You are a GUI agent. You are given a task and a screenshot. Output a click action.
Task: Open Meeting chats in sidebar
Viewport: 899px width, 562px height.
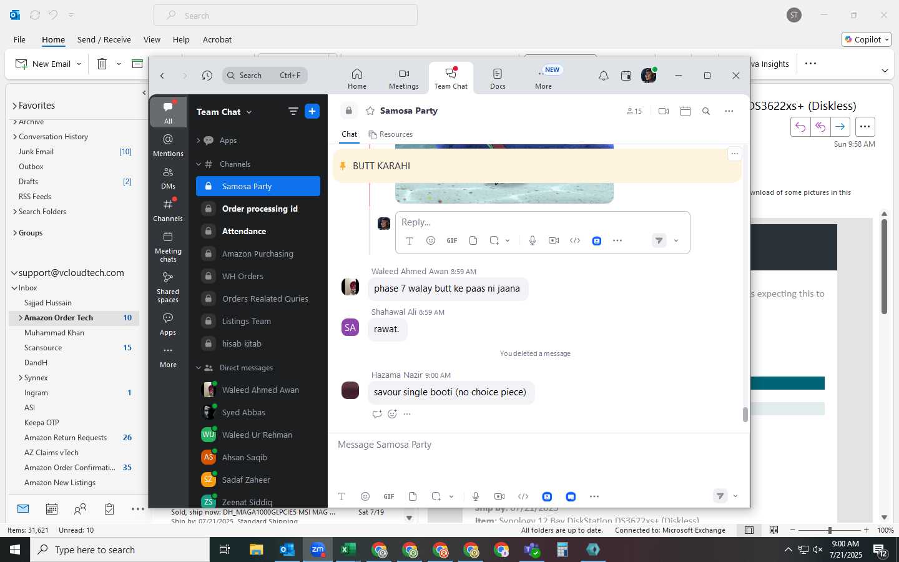coord(168,247)
